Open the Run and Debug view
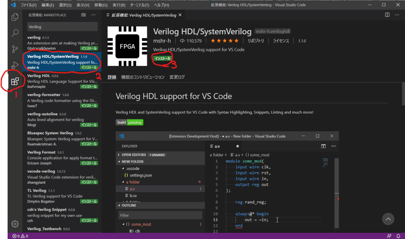The height and width of the screenshot is (239, 405). [15, 65]
